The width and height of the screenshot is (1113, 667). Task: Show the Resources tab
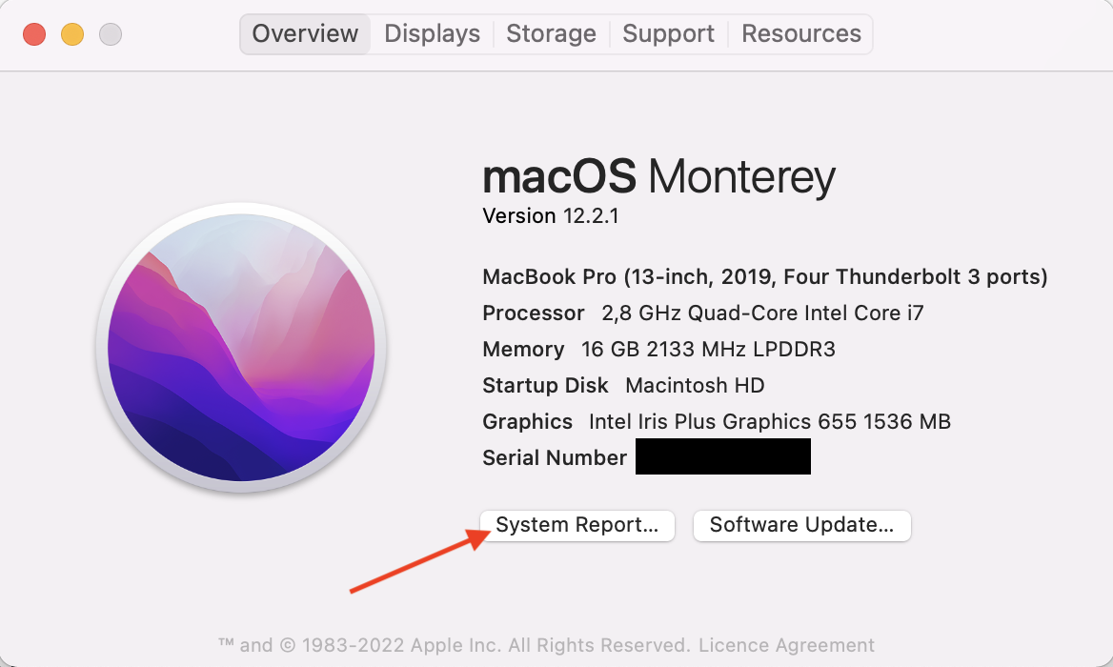coord(800,34)
